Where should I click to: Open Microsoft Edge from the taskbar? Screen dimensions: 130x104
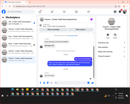[12, 89]
